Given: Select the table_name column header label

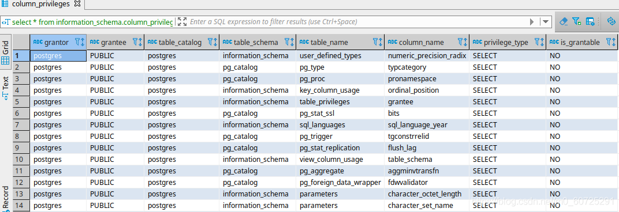Looking at the screenshot, I should 329,42.
